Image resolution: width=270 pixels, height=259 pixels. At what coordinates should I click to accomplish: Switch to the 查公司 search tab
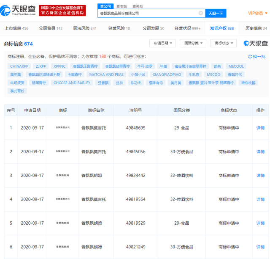pyautogui.click(x=105, y=6)
